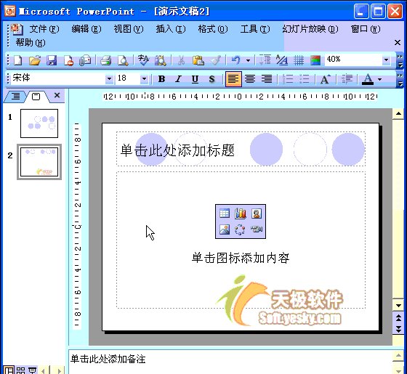The height and width of the screenshot is (374, 407).
Task: Open the 帮助(H) menu
Action: tap(30, 43)
